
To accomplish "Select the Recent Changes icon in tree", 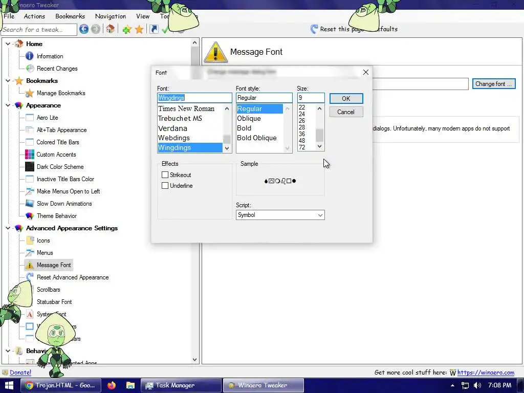I will tap(30, 68).
